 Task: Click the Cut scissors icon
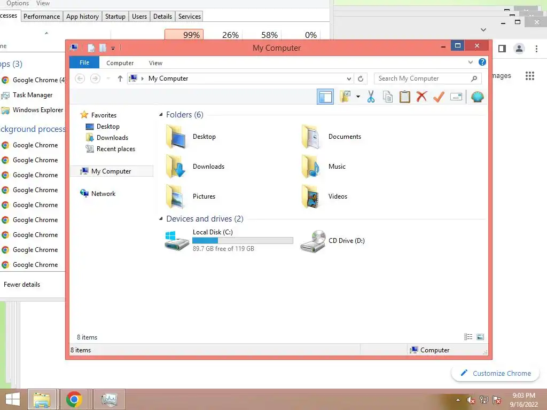371,97
